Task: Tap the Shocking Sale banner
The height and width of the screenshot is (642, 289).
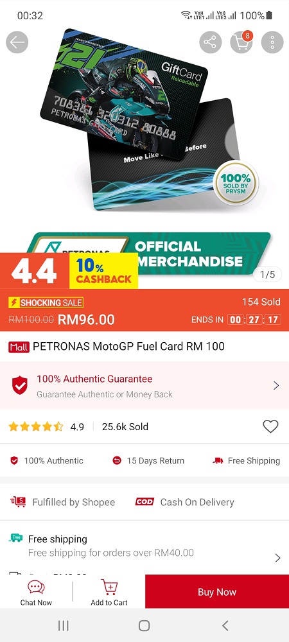Action: pos(46,303)
